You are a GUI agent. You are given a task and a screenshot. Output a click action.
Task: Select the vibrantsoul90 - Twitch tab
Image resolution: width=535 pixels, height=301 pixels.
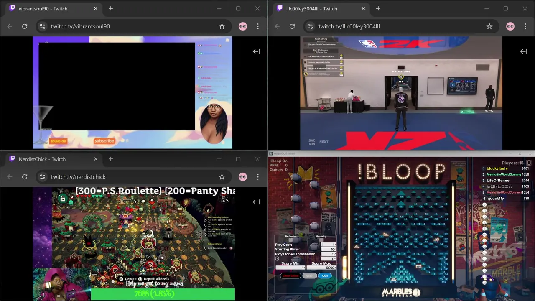tap(53, 8)
